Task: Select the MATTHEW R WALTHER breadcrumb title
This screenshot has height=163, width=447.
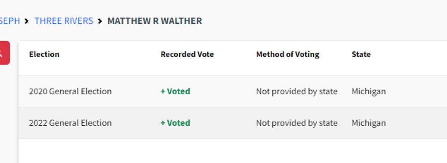Action: (x=155, y=21)
